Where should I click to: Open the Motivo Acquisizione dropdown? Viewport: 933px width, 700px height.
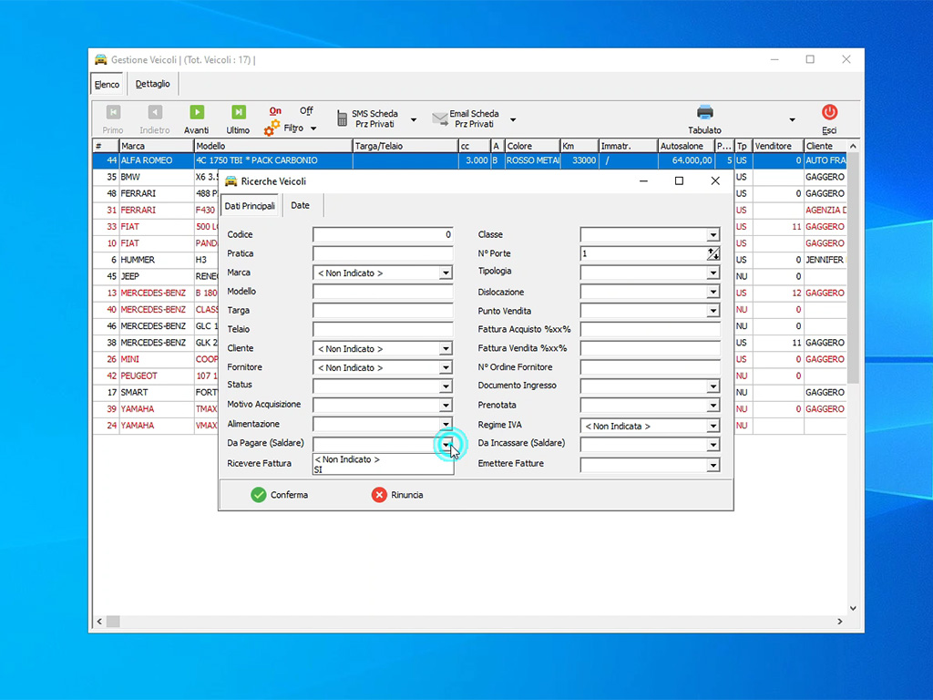coord(446,406)
